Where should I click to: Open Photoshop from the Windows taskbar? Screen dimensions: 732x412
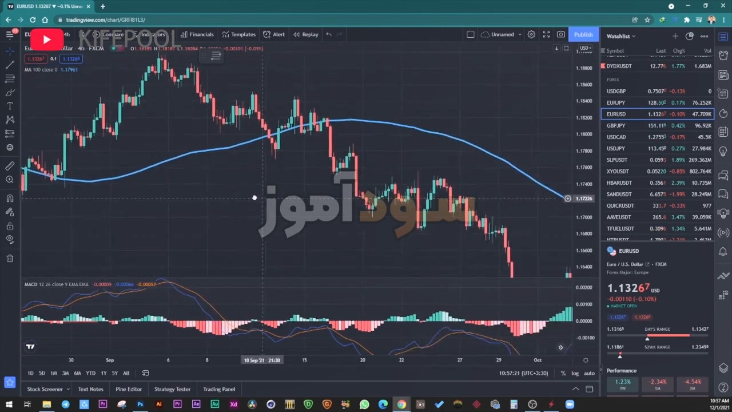(140, 405)
